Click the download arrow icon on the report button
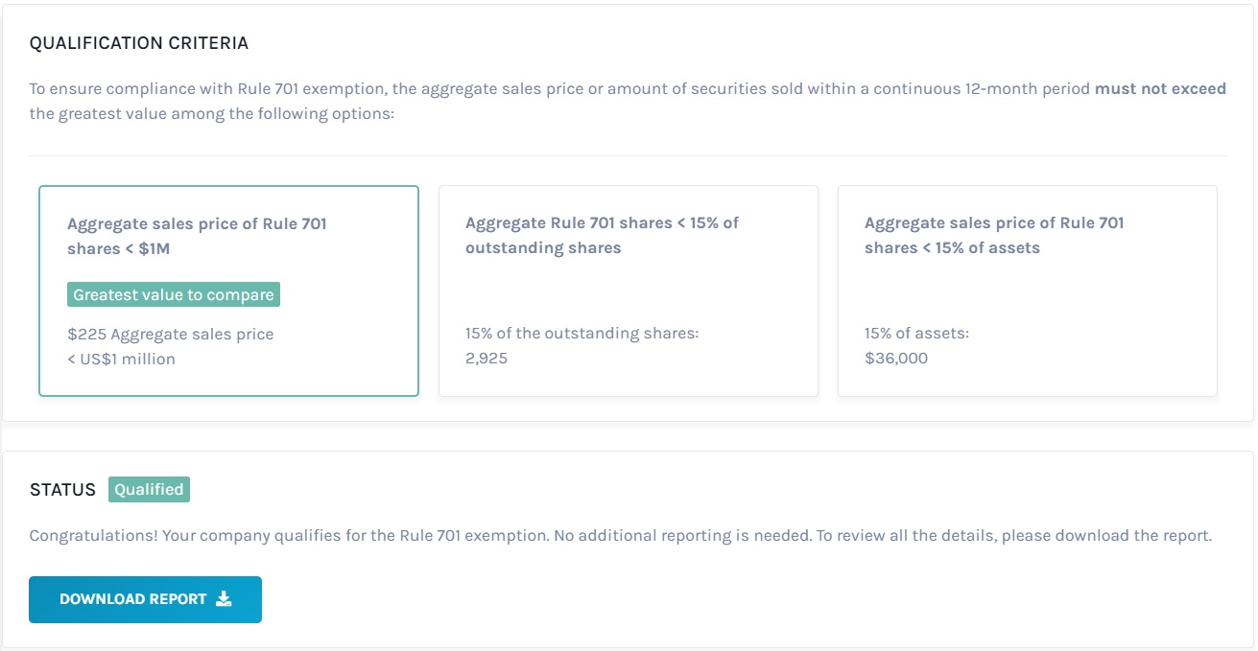The height and width of the screenshot is (651, 1258). 224,598
